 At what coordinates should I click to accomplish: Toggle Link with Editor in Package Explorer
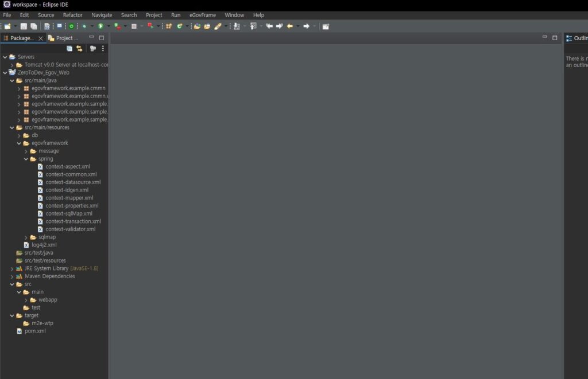pos(79,49)
